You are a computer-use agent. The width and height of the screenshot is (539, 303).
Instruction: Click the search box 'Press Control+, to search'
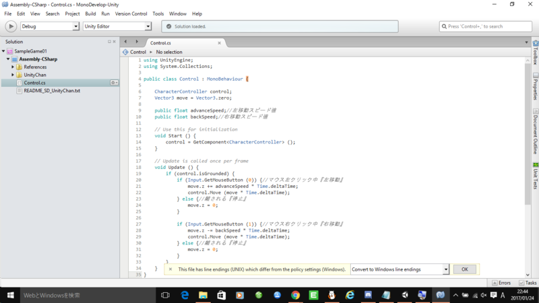tap(485, 26)
